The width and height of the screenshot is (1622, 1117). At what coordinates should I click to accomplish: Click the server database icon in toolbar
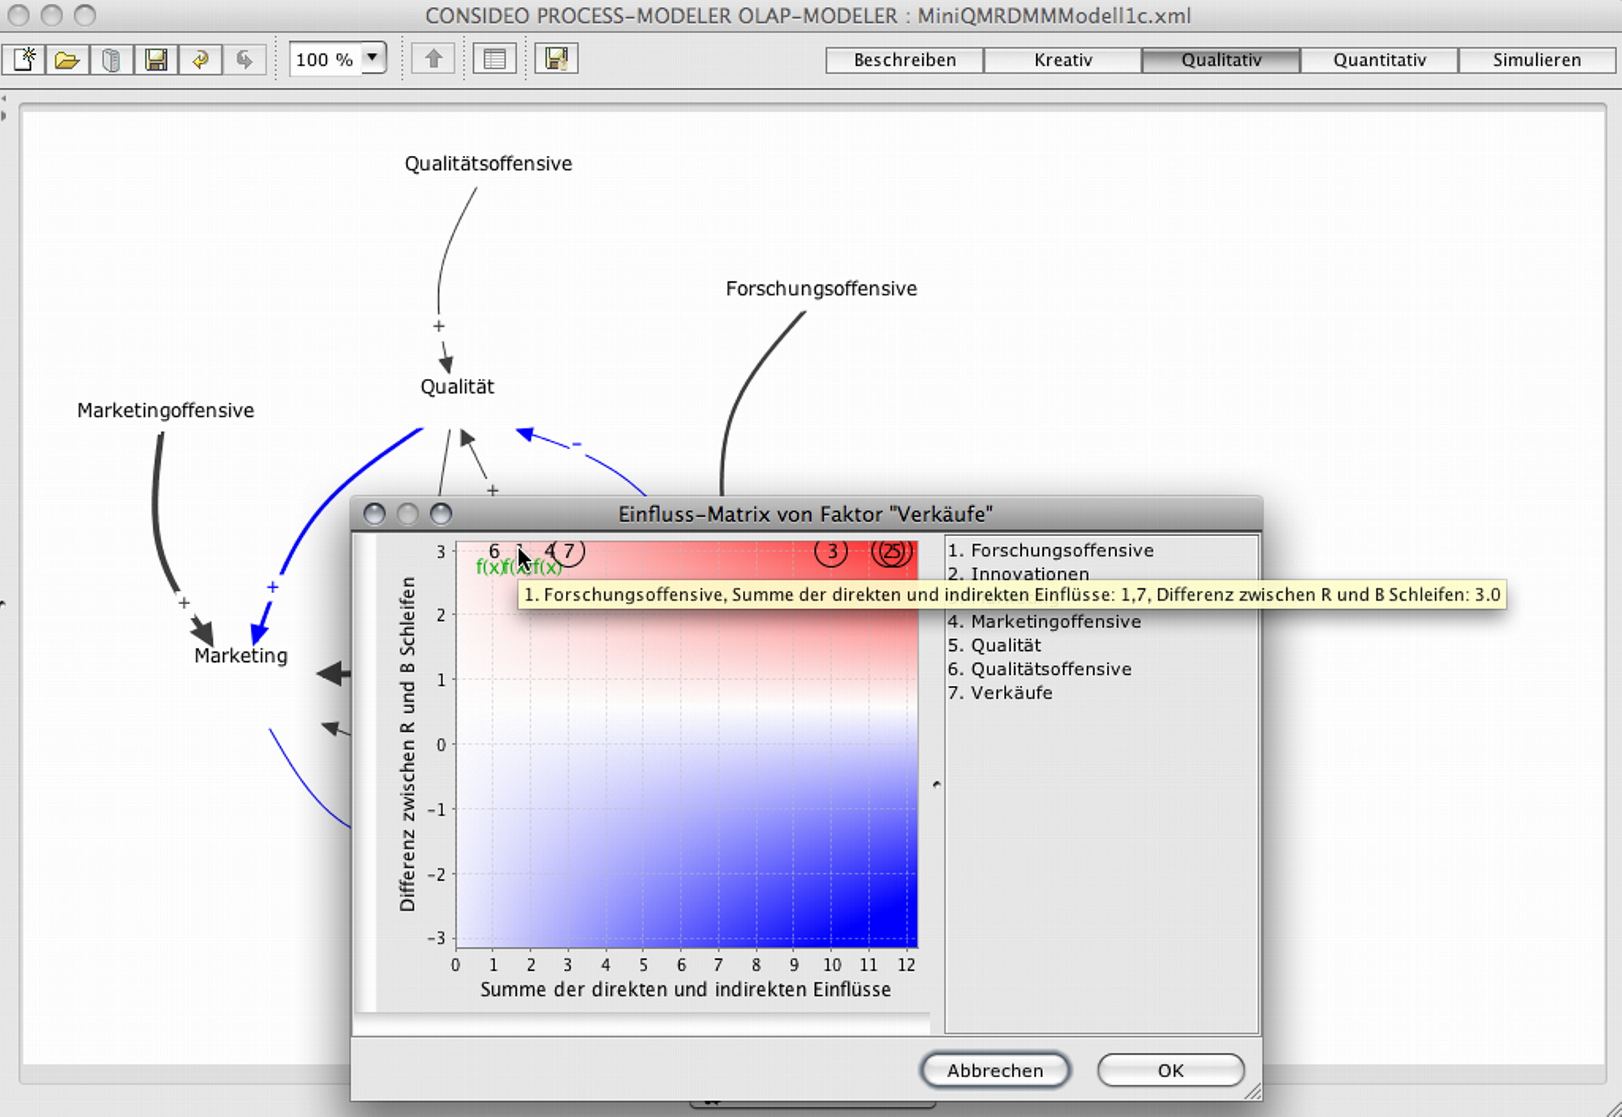coord(111,59)
